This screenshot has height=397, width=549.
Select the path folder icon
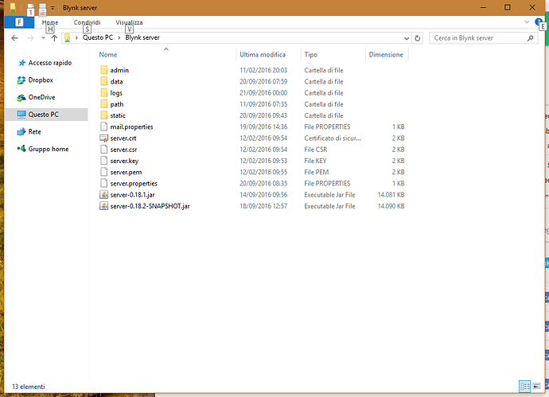click(103, 104)
